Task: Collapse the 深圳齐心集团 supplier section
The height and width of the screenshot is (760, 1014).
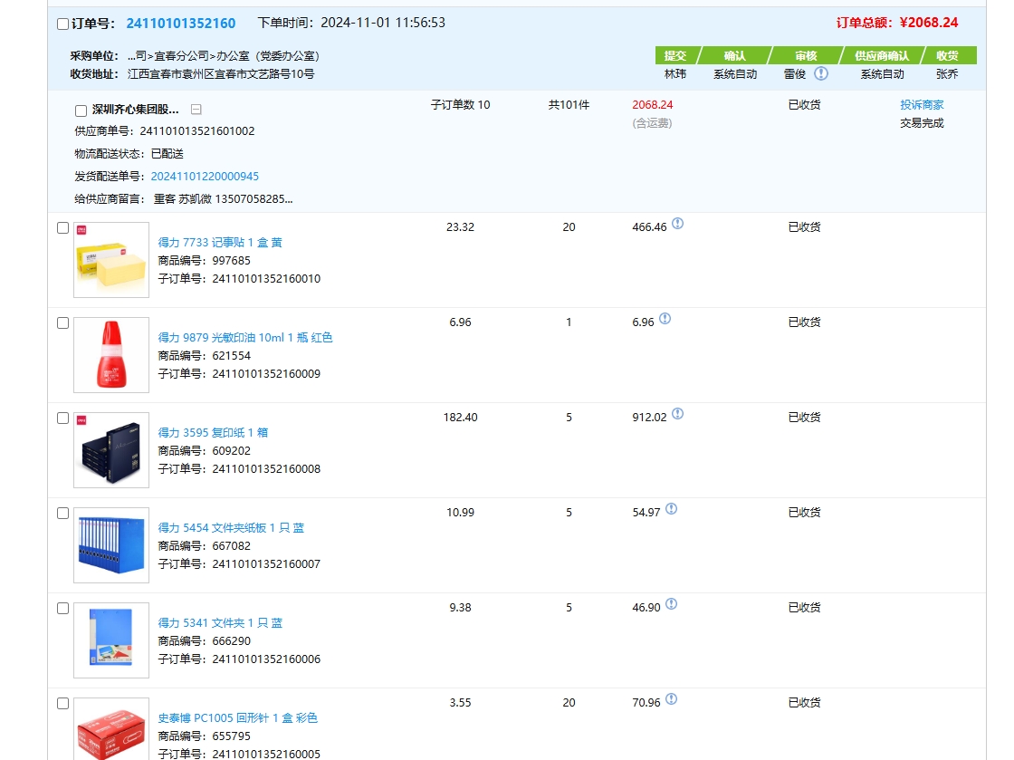Action: [x=196, y=110]
